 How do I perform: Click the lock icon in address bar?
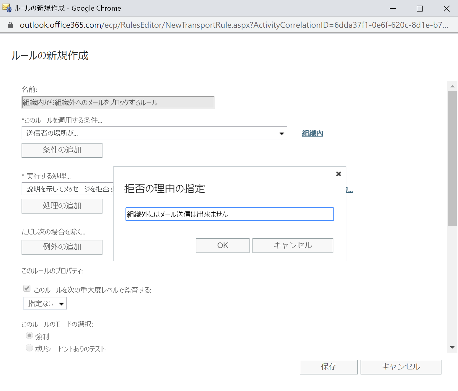pyautogui.click(x=10, y=25)
